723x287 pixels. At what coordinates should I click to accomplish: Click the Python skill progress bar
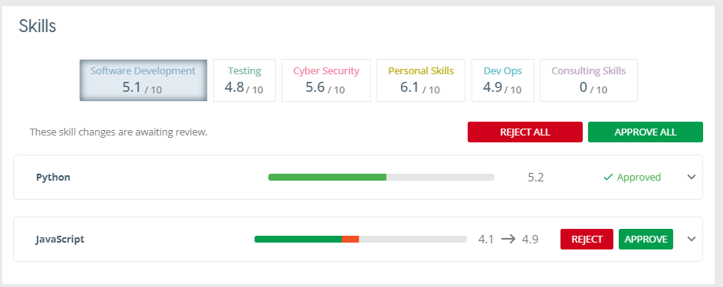click(381, 177)
